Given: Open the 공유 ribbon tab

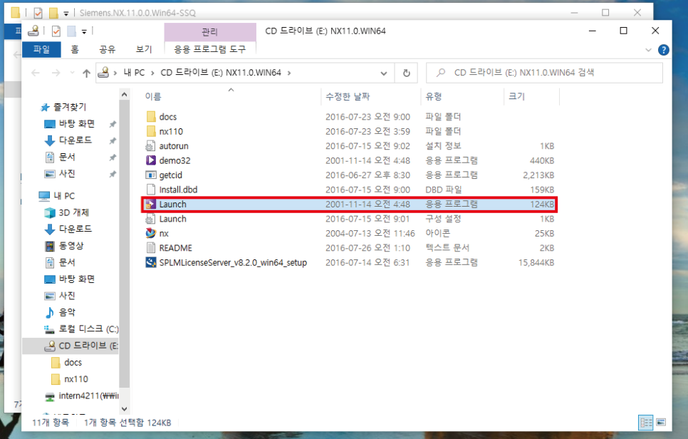Looking at the screenshot, I should pos(107,49).
